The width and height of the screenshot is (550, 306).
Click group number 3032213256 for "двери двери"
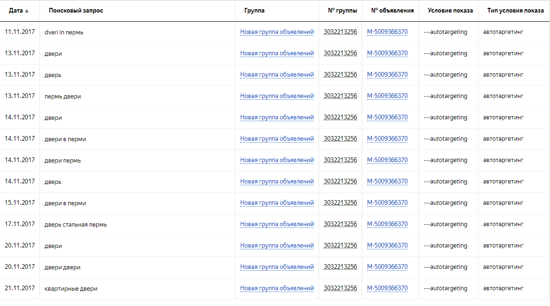point(340,267)
